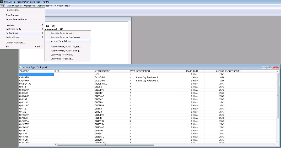Click the horizontal scrollbar thumb
The width and height of the screenshot is (281, 148).
[x=105, y=144]
